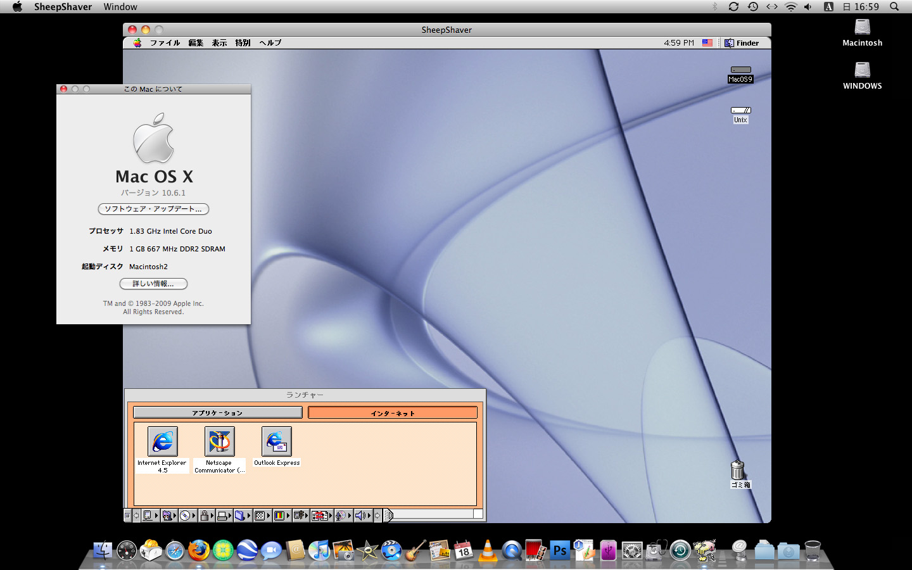The width and height of the screenshot is (912, 570).
Task: Click ソフトウェア・アップデート button
Action: (153, 209)
